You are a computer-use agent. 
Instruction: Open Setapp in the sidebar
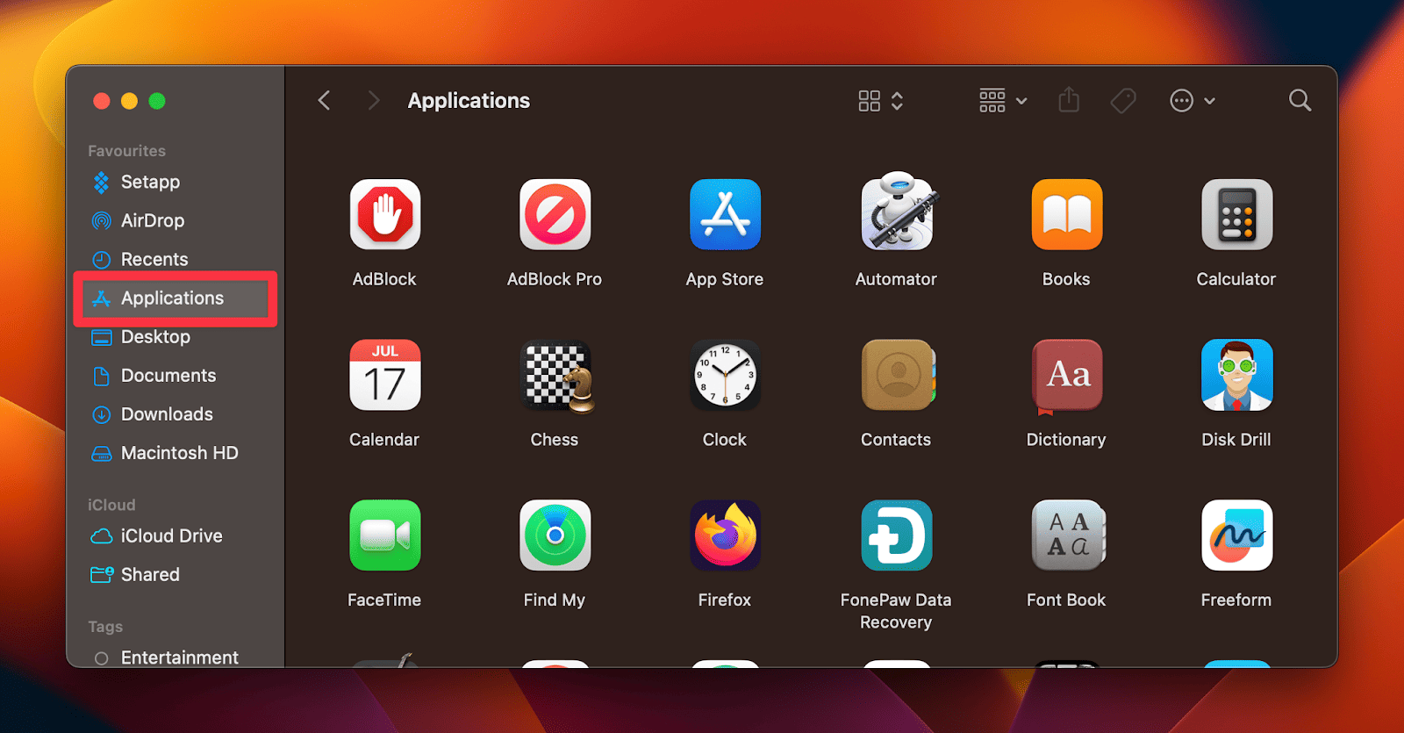tap(175, 182)
